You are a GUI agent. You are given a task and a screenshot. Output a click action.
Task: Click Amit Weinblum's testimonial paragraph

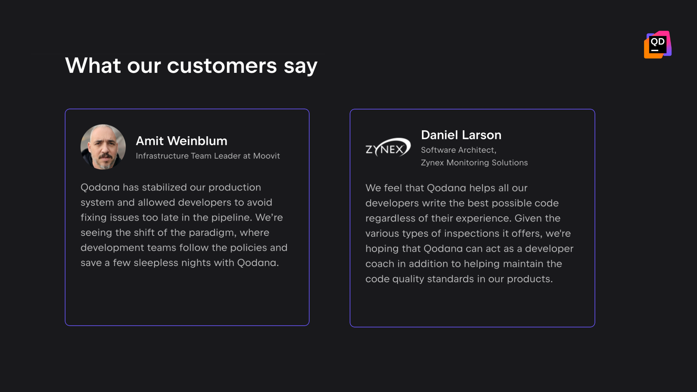coord(184,225)
